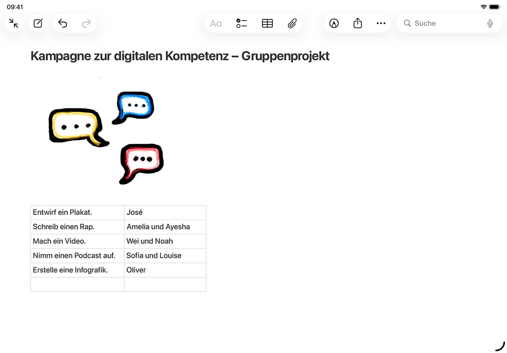Select the note title heading text
Image resolution: width=507 pixels, height=353 pixels.
pyautogui.click(x=180, y=56)
